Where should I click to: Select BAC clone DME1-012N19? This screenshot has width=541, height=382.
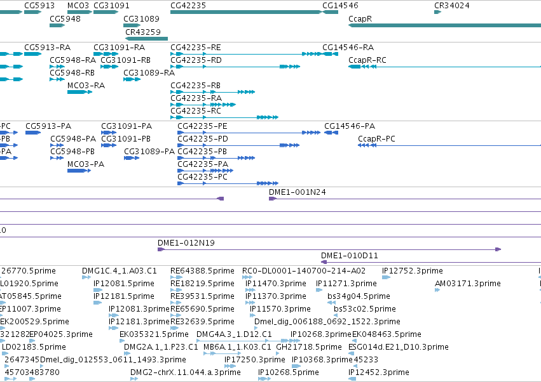329,249
